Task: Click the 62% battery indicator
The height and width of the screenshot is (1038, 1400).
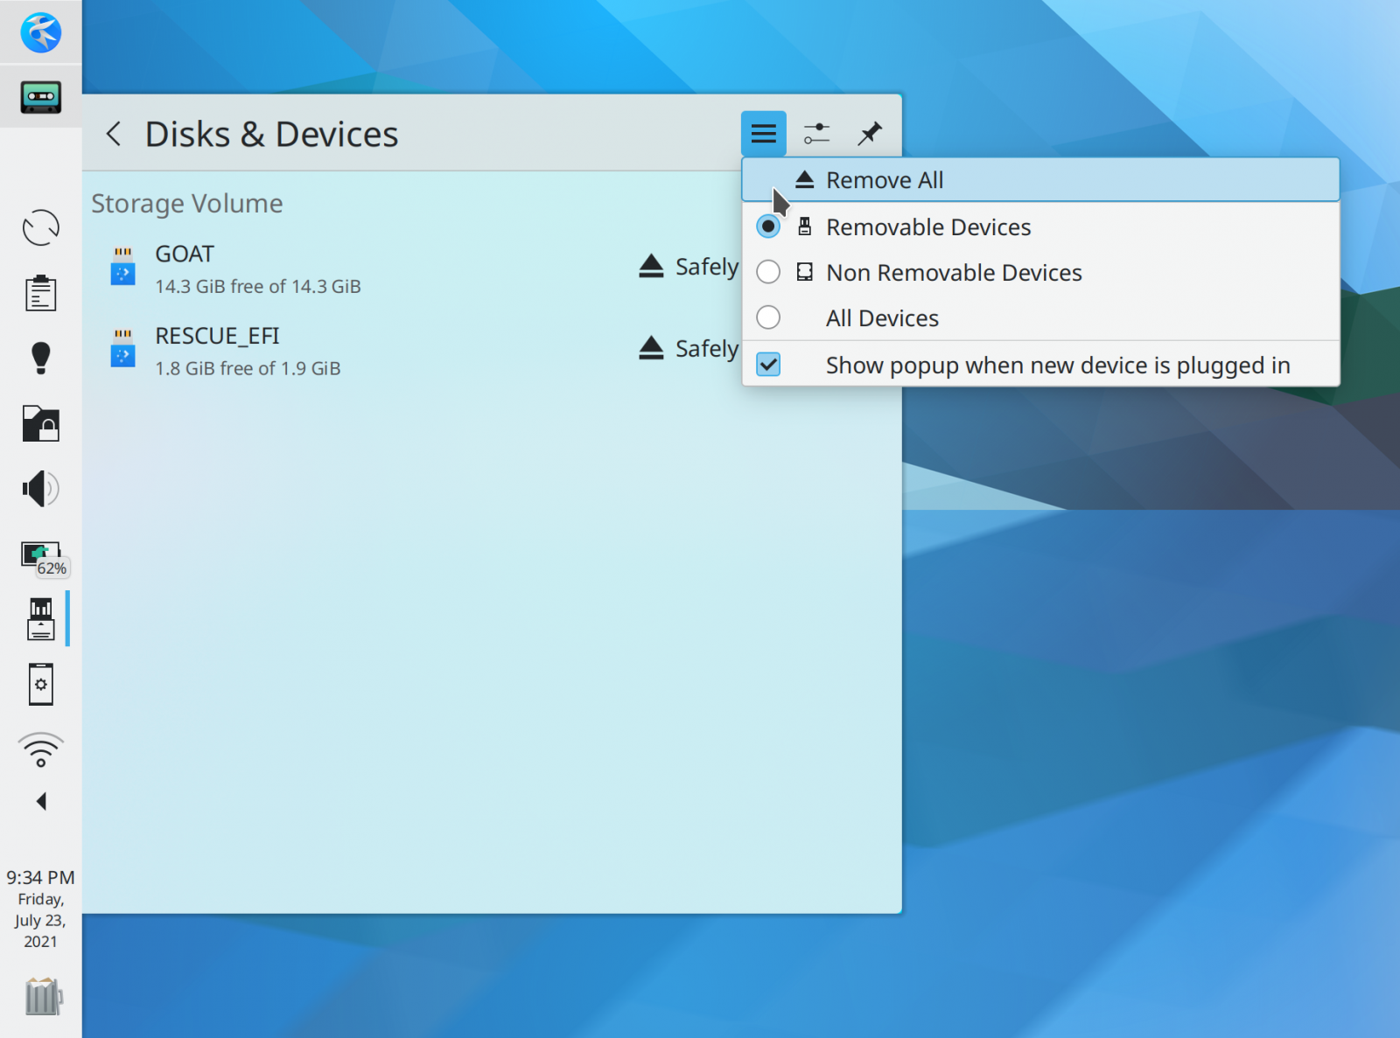Action: tap(39, 554)
